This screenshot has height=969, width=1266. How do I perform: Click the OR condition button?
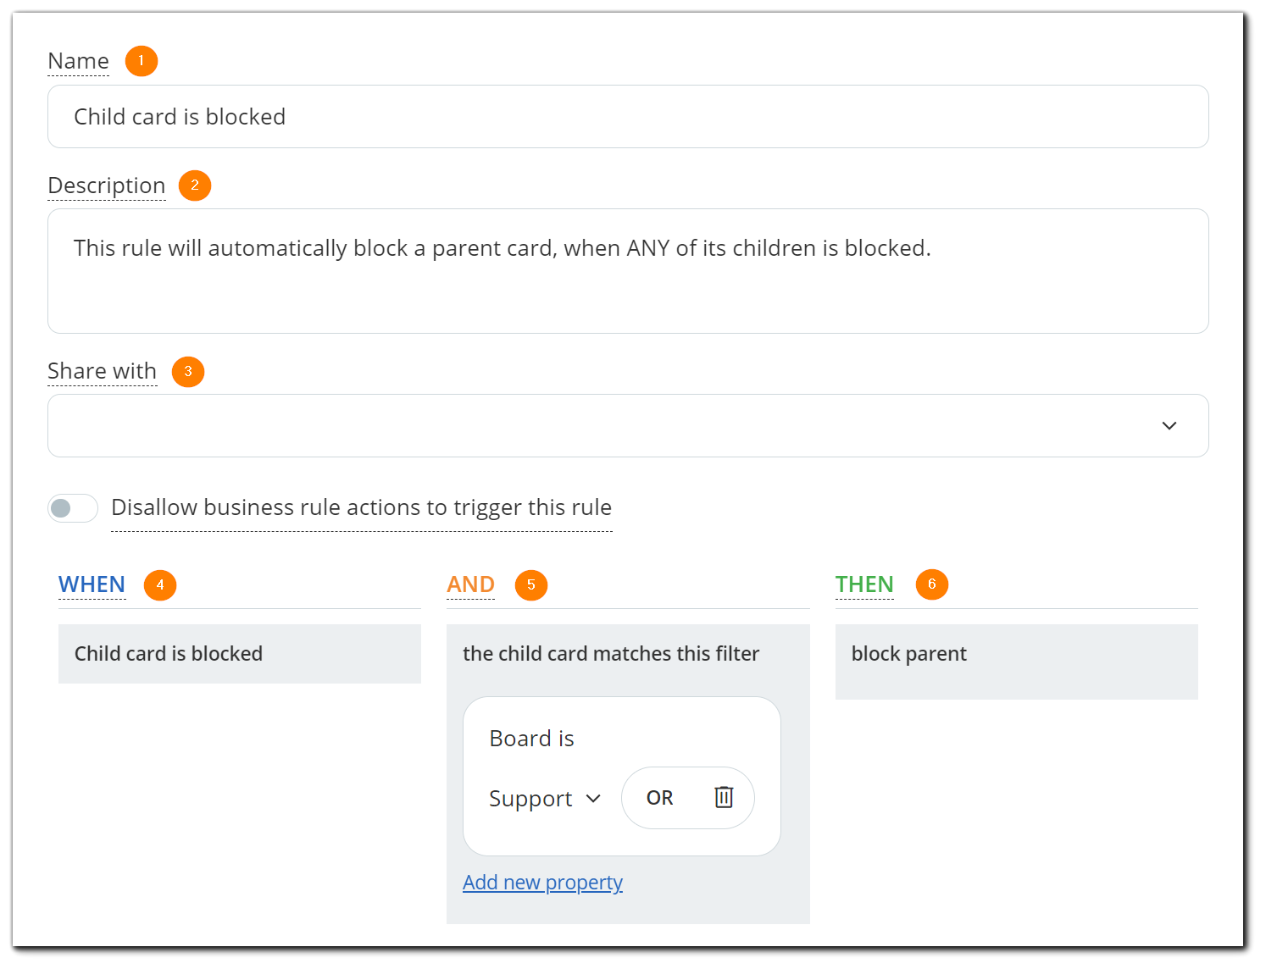tap(658, 797)
